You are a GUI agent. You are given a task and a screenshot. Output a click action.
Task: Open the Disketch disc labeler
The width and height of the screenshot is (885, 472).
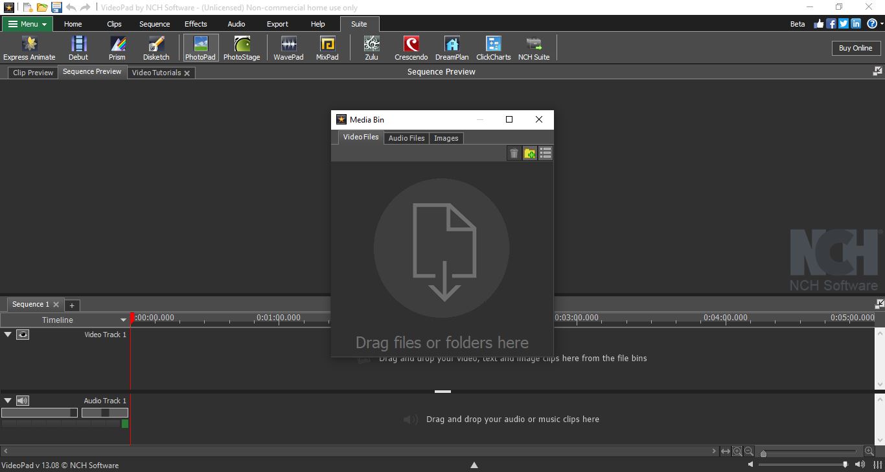click(x=156, y=48)
